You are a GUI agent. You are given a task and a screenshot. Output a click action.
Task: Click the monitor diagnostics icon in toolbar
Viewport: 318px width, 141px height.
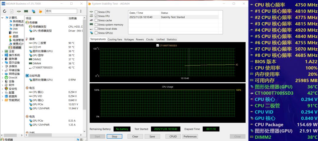tap(33, 11)
